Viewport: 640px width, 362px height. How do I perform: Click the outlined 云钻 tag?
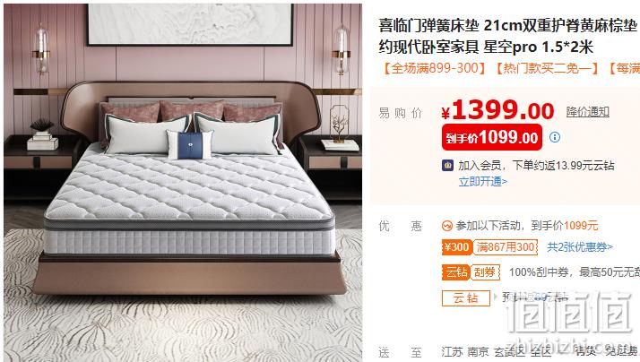coord(466,297)
